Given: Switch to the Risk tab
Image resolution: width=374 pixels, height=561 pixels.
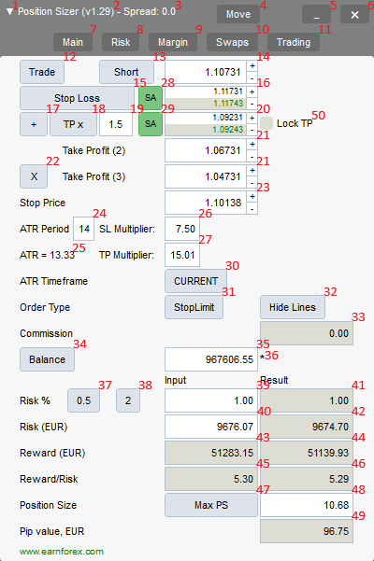Looking at the screenshot, I should (x=121, y=42).
